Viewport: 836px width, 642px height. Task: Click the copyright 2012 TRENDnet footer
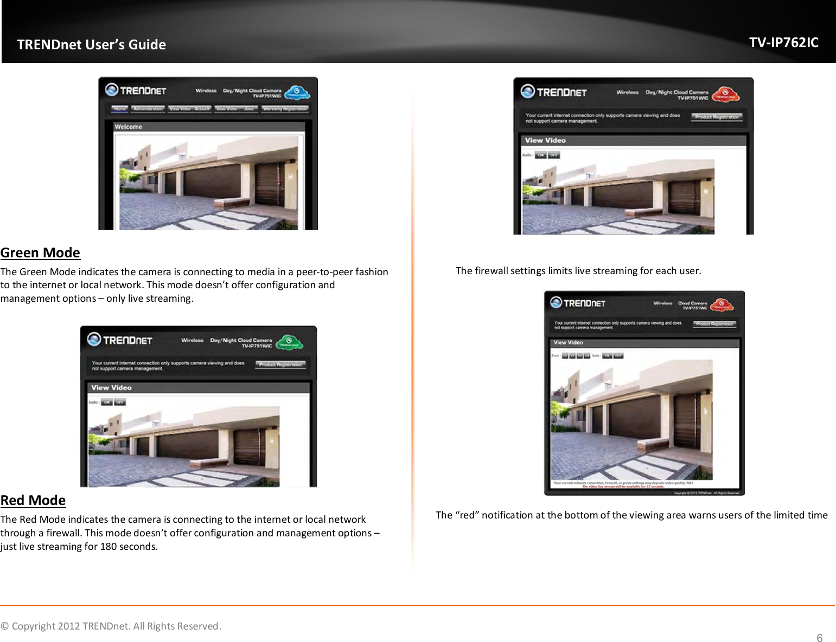click(x=111, y=626)
